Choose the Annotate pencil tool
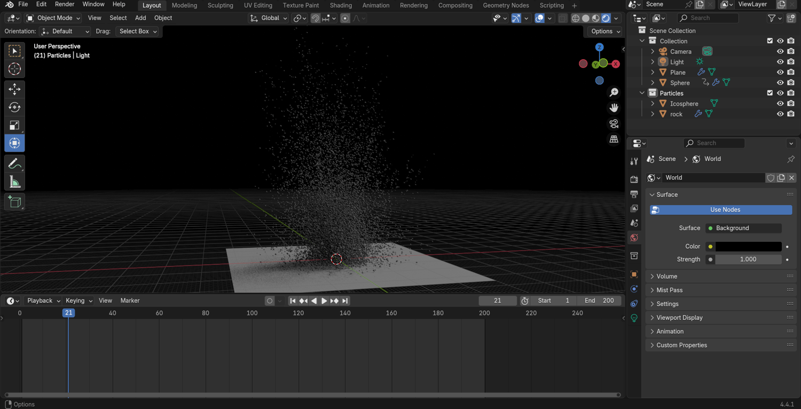This screenshot has height=409, width=801. pyautogui.click(x=14, y=163)
